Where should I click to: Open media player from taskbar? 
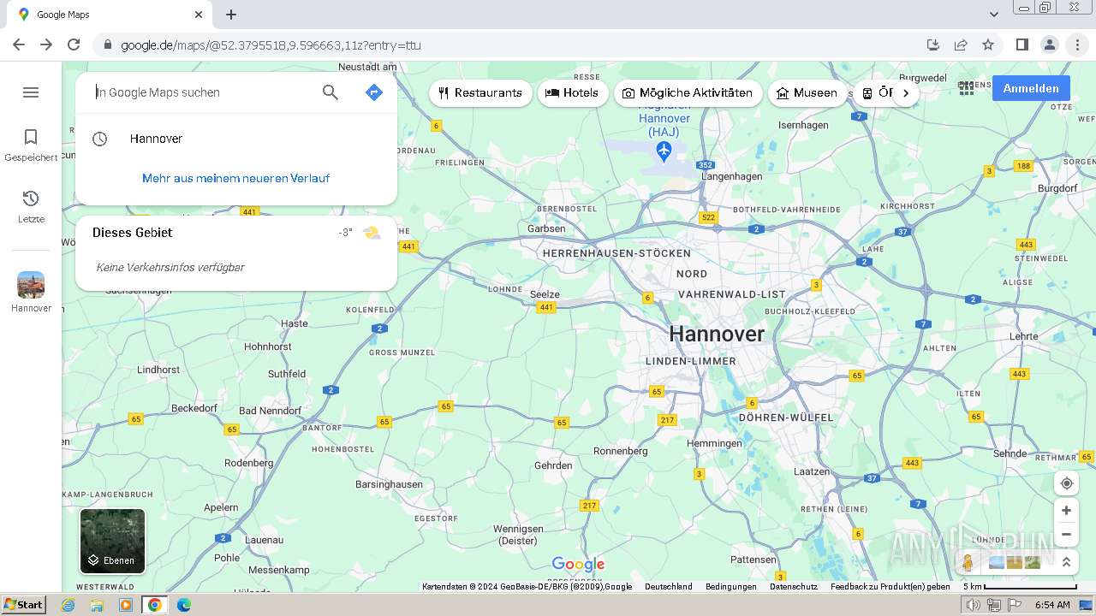126,605
